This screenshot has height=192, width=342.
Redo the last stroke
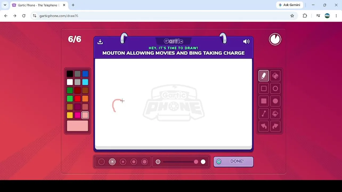[275, 126]
